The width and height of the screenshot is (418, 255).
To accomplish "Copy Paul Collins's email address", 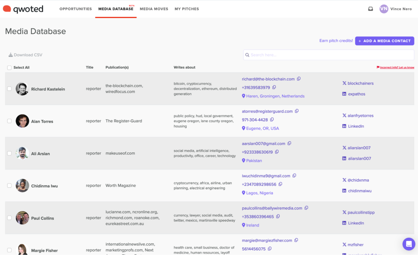I will [x=306, y=208].
